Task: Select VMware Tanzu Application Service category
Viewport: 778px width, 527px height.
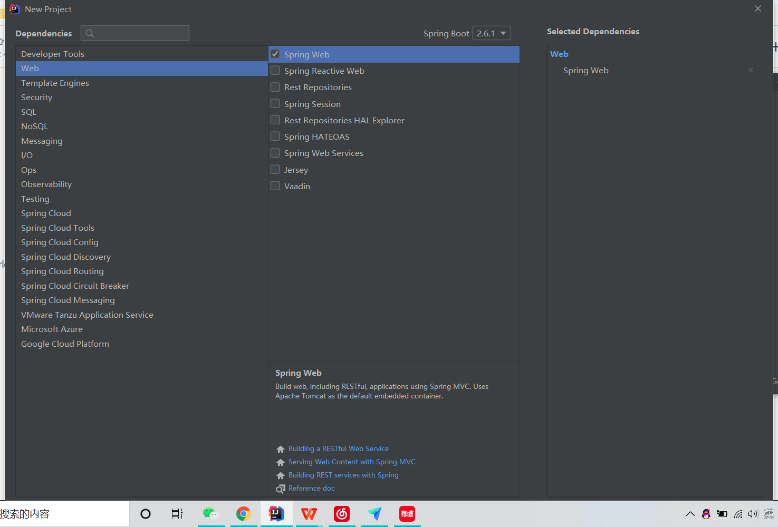Action: (x=142, y=315)
